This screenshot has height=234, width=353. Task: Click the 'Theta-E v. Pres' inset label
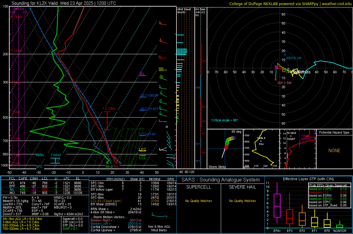pyautogui.click(x=261, y=141)
